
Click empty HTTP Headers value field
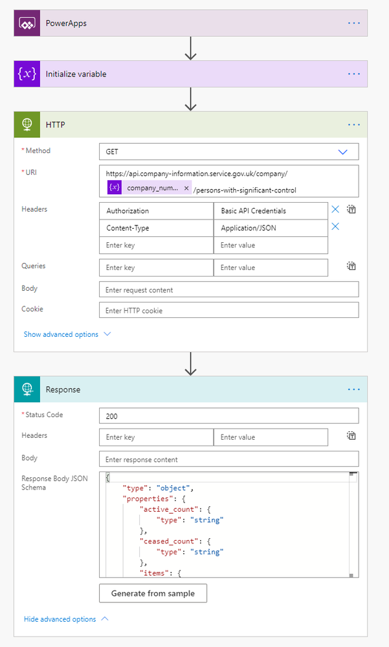[x=271, y=245]
